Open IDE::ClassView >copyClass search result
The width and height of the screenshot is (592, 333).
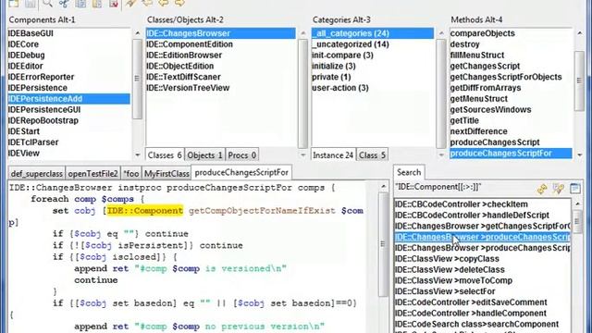[482, 259]
